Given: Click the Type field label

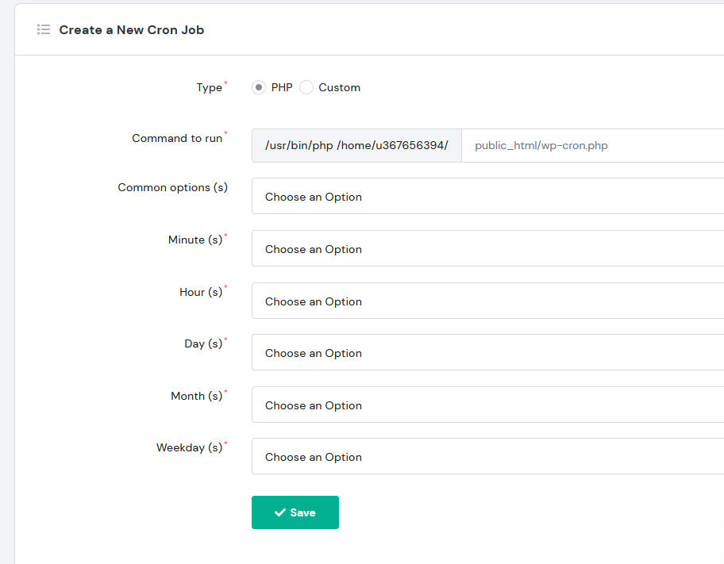Looking at the screenshot, I should (209, 87).
